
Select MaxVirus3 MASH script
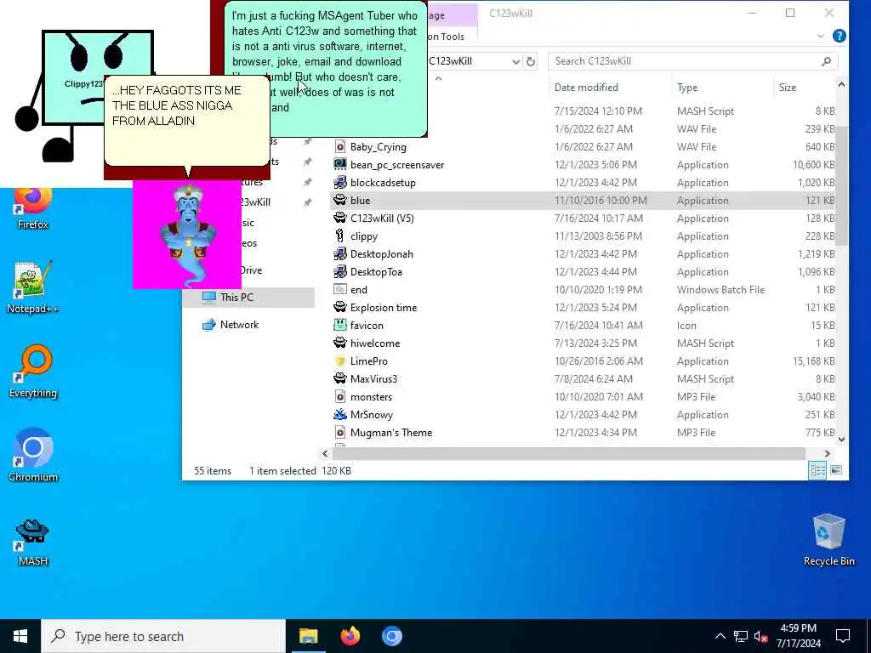click(373, 378)
